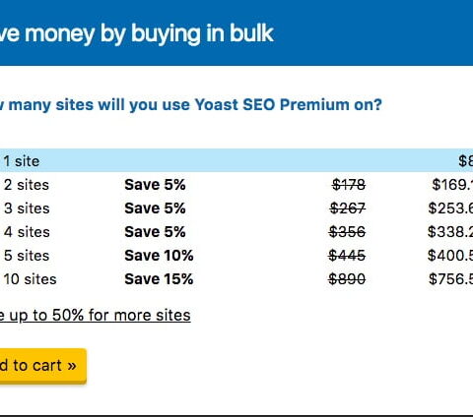Pick the 4 sites license option
473x417 pixels.
pos(236,232)
